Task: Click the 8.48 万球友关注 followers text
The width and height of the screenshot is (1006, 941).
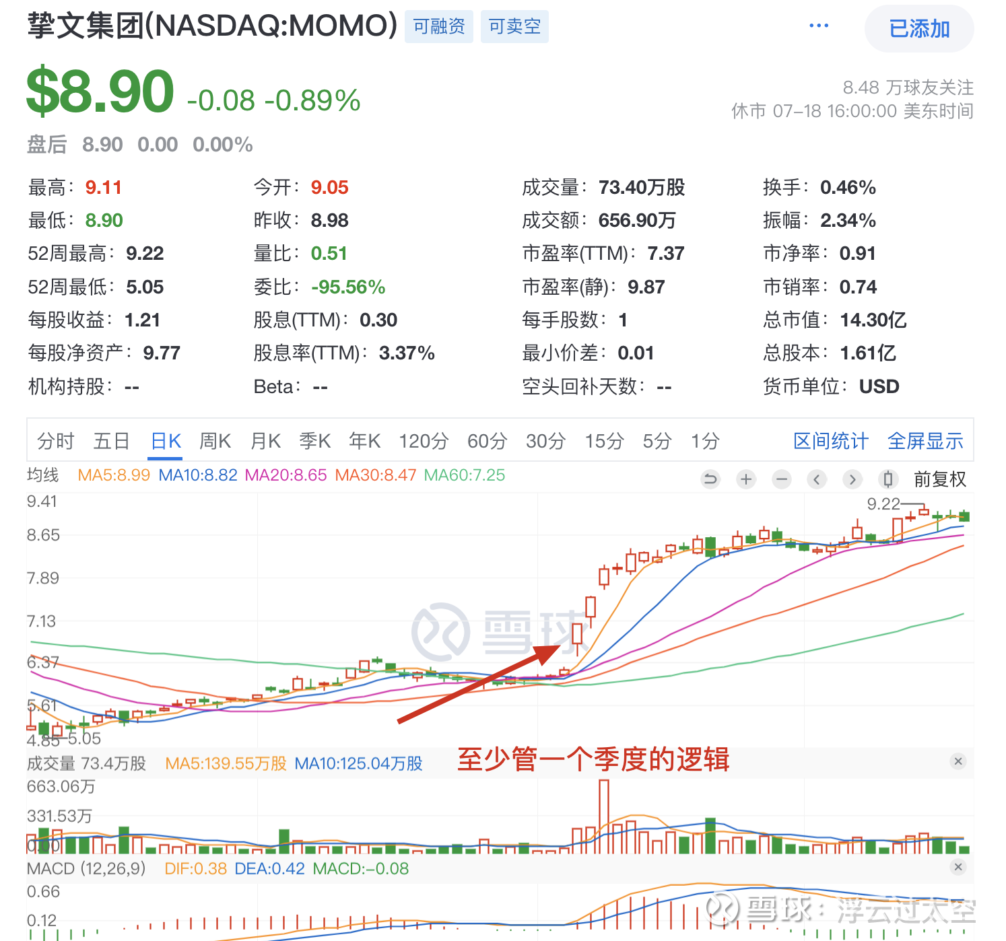Action: 908,88
